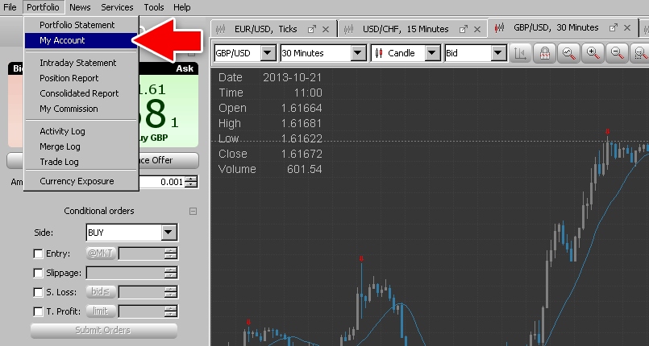The width and height of the screenshot is (649, 346).
Task: Click the Slippage input field
Action: coord(126,273)
